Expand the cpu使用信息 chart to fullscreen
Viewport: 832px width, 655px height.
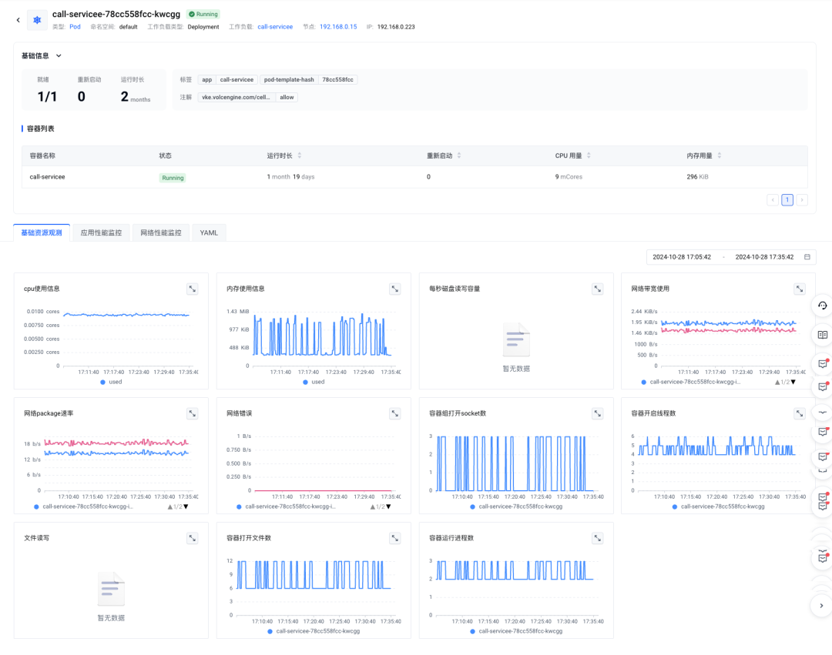[193, 289]
